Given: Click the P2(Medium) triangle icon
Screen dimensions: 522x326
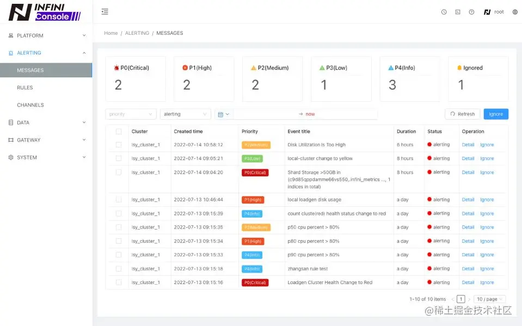Looking at the screenshot, I should coord(253,67).
